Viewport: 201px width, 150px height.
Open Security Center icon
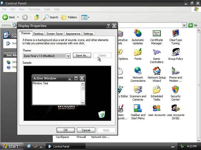[175, 93]
